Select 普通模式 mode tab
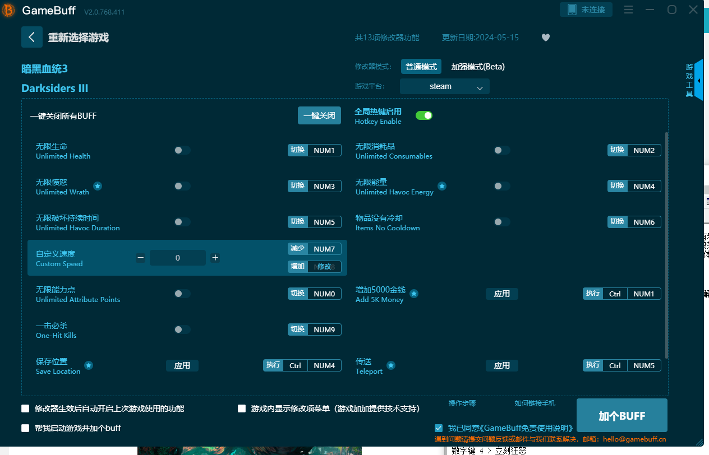Screen dimensions: 709x455 [421, 67]
